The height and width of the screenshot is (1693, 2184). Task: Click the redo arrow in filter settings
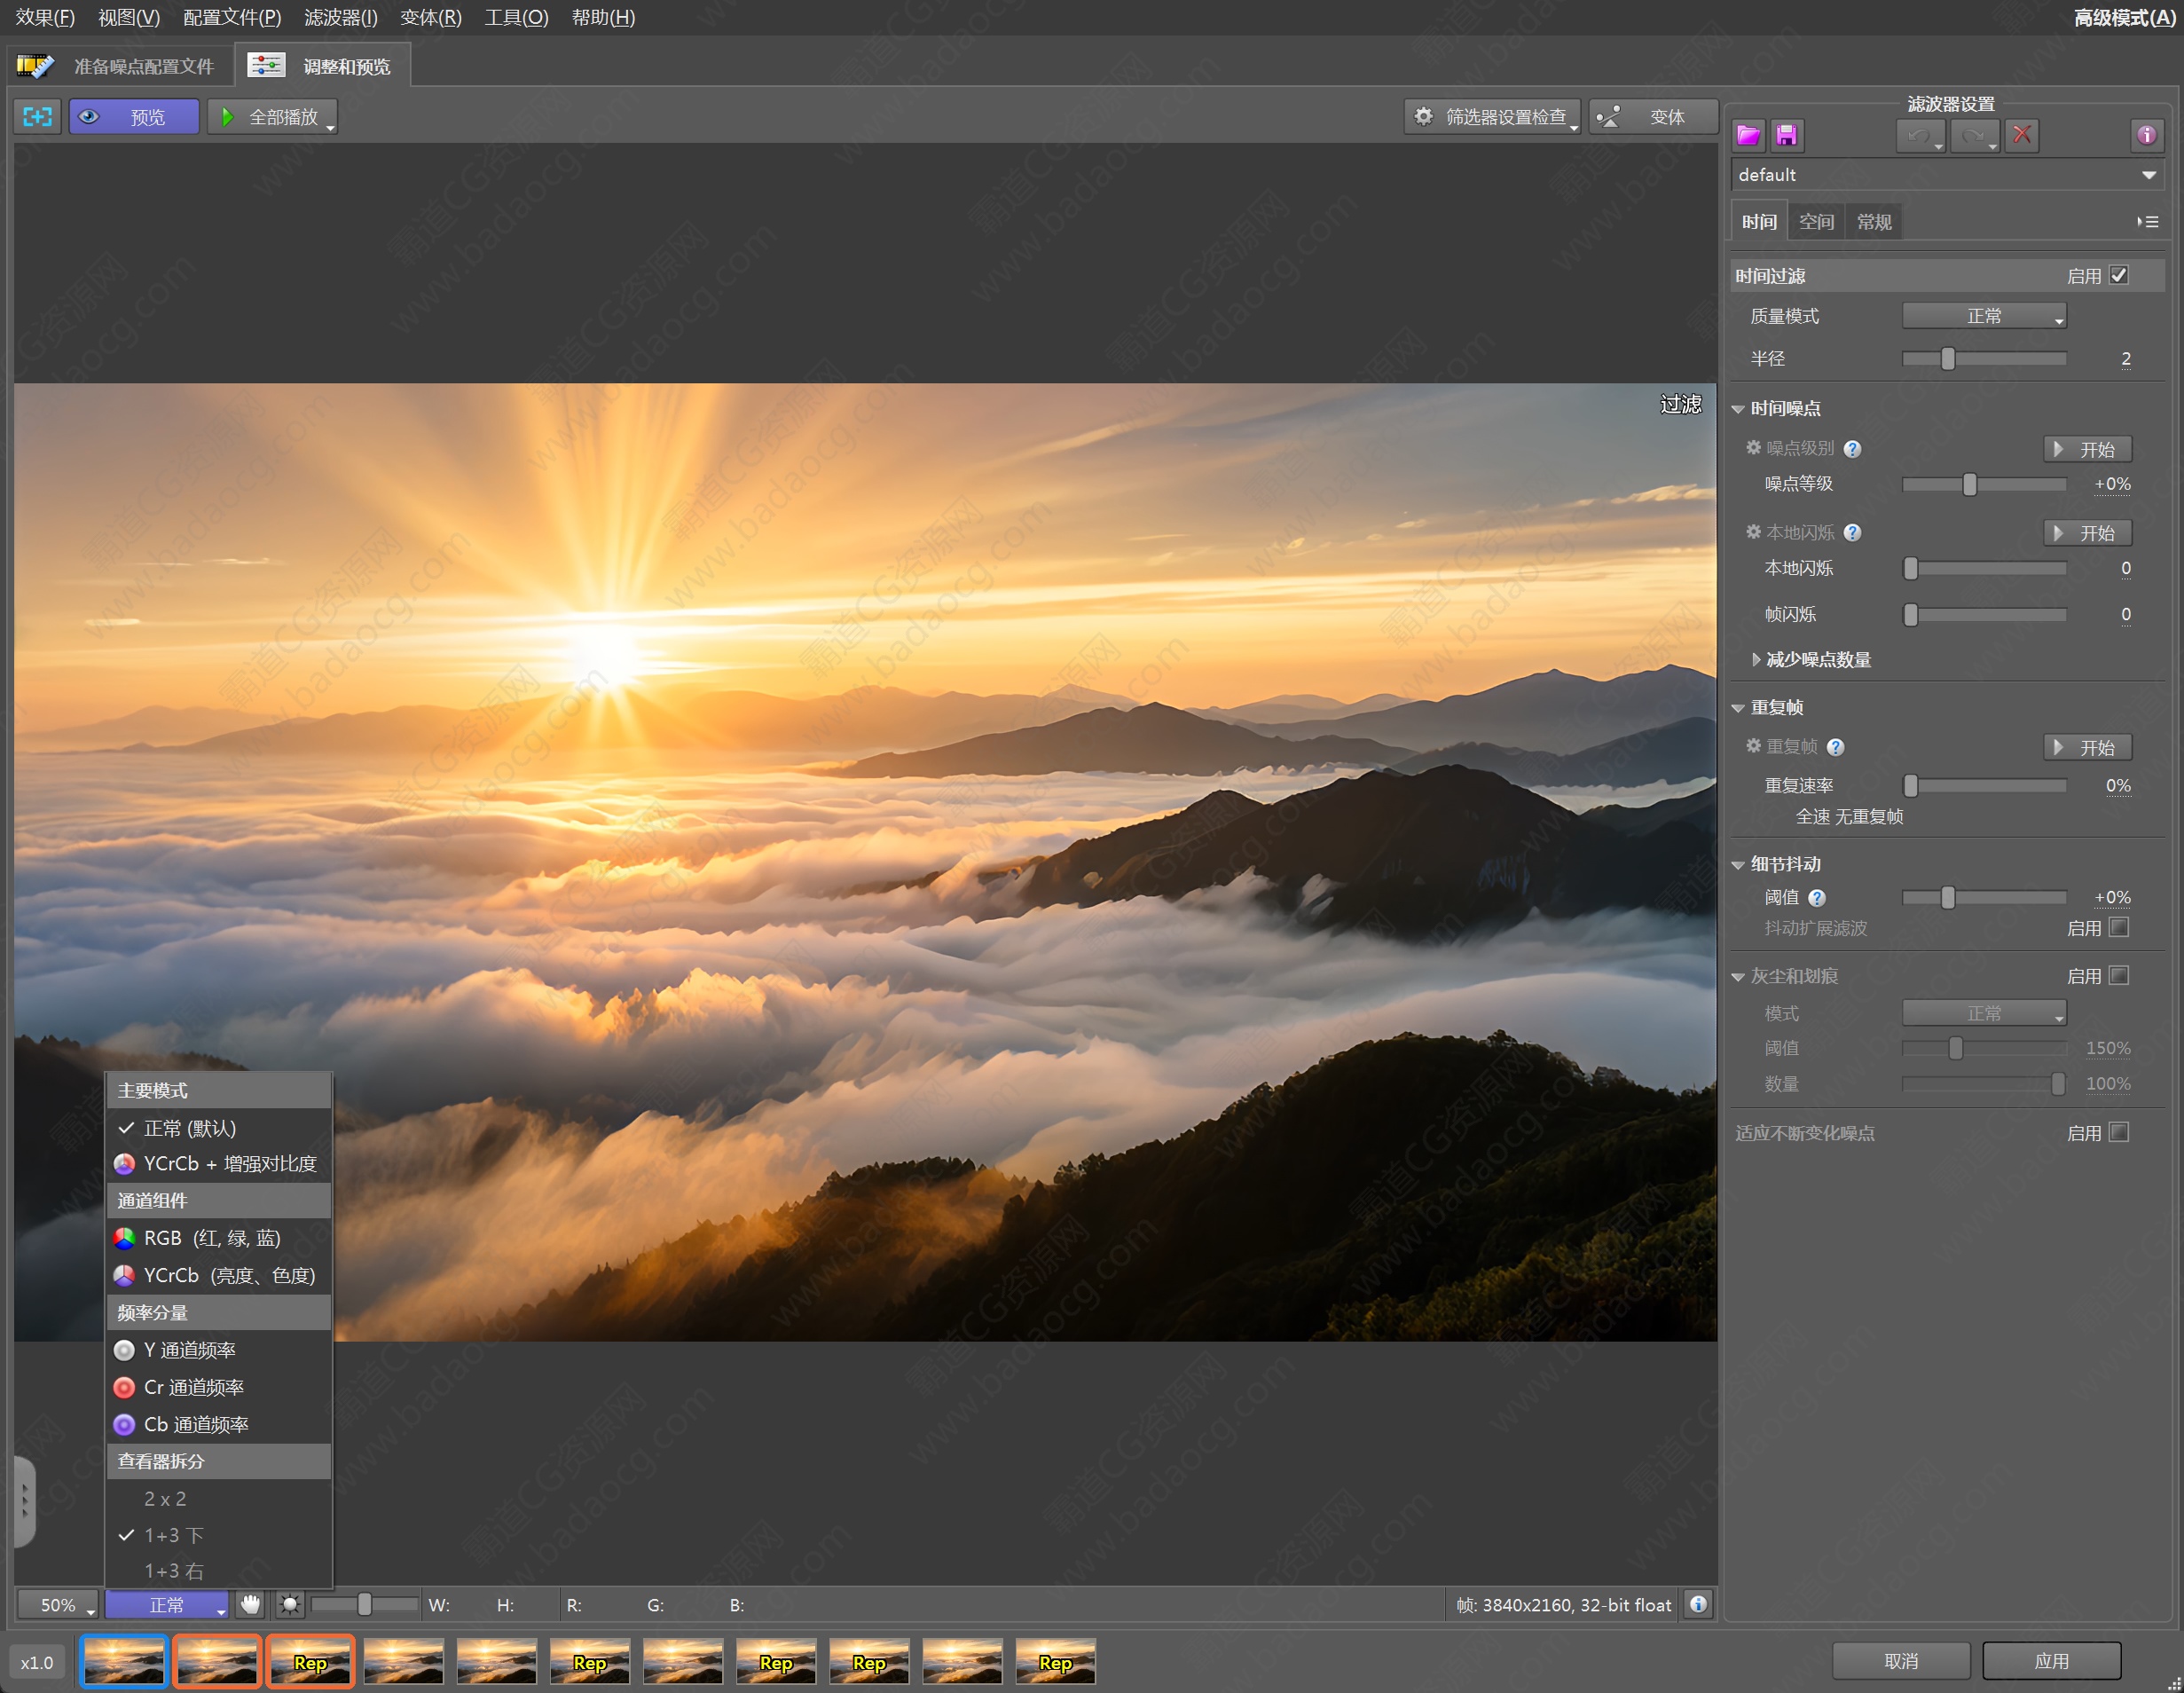point(1974,135)
